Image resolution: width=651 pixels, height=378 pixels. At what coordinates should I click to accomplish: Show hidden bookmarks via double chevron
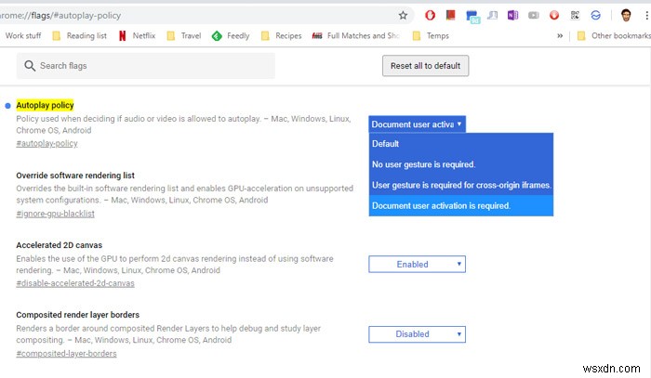pyautogui.click(x=560, y=35)
